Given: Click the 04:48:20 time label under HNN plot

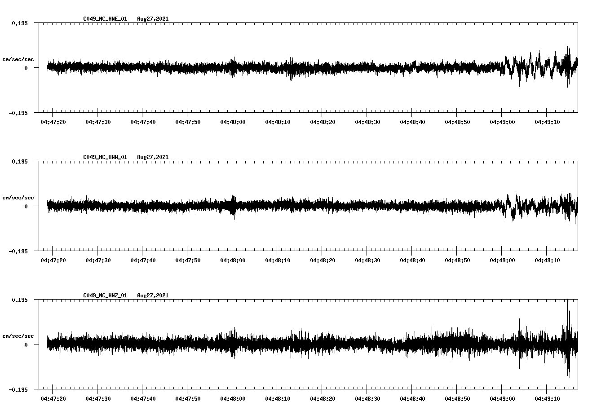Looking at the screenshot, I should tap(323, 260).
